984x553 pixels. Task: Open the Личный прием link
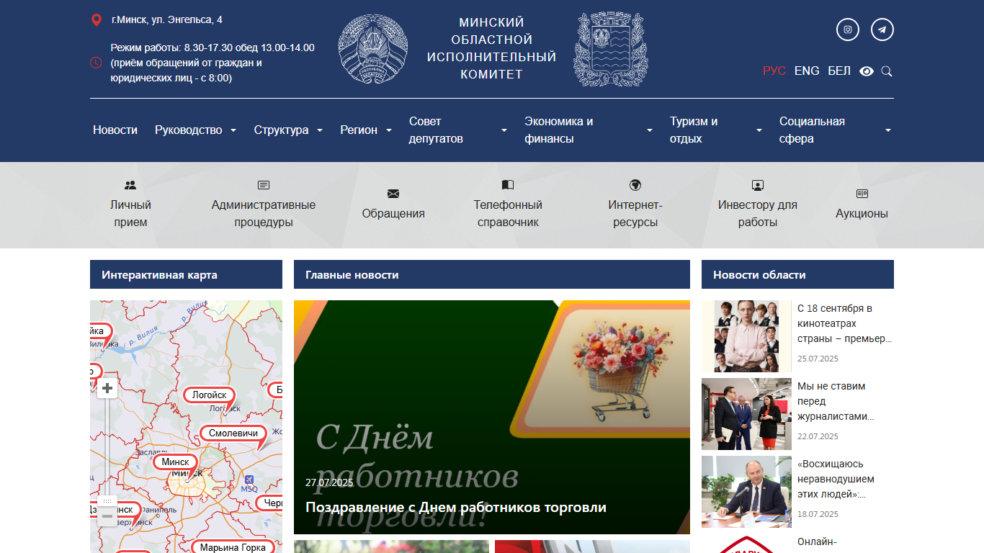pos(130,214)
